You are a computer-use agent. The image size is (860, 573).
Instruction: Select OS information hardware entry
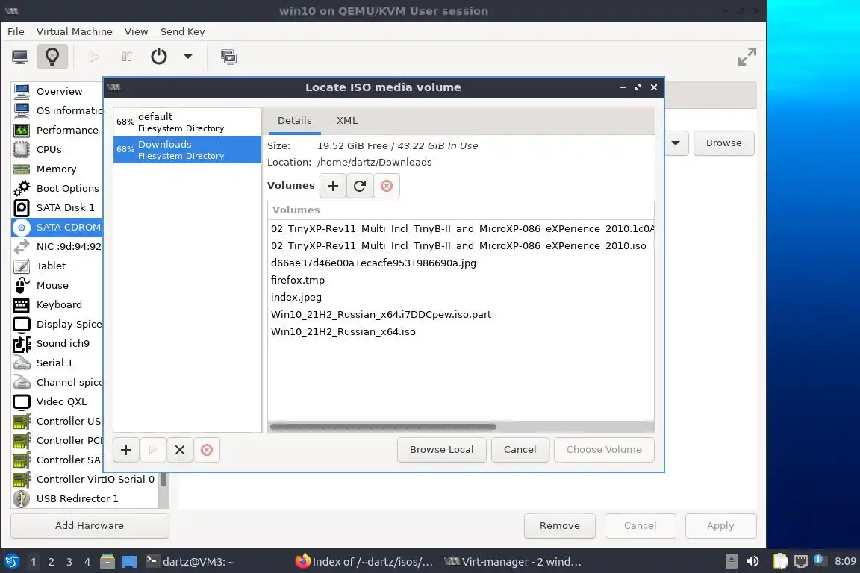(x=57, y=110)
